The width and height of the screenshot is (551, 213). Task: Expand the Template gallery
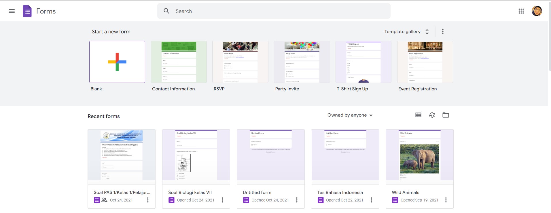406,32
